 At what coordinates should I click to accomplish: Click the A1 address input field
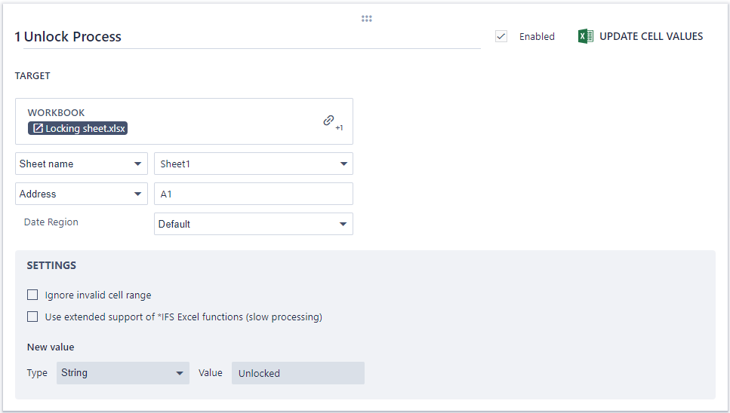click(253, 194)
